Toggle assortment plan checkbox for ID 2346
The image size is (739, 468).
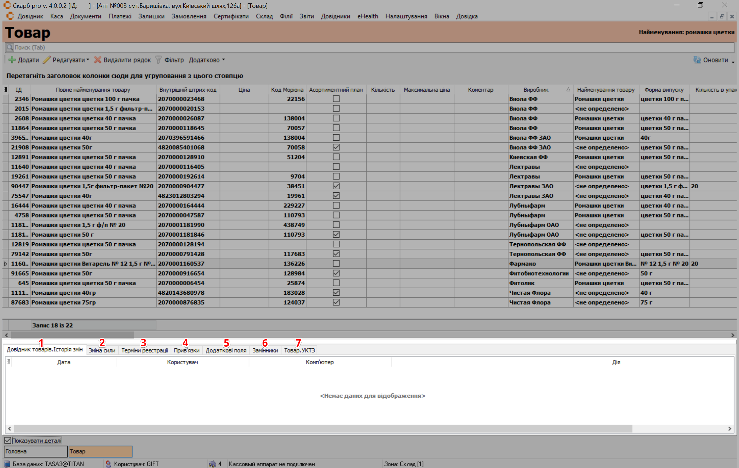pos(336,99)
